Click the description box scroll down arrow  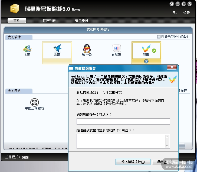tap(167, 146)
